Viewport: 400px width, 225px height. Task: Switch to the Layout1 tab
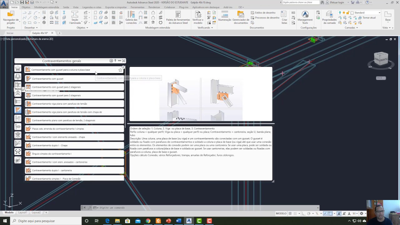pos(22,212)
